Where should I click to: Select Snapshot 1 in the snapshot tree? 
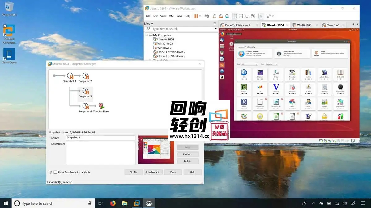[x=70, y=78]
